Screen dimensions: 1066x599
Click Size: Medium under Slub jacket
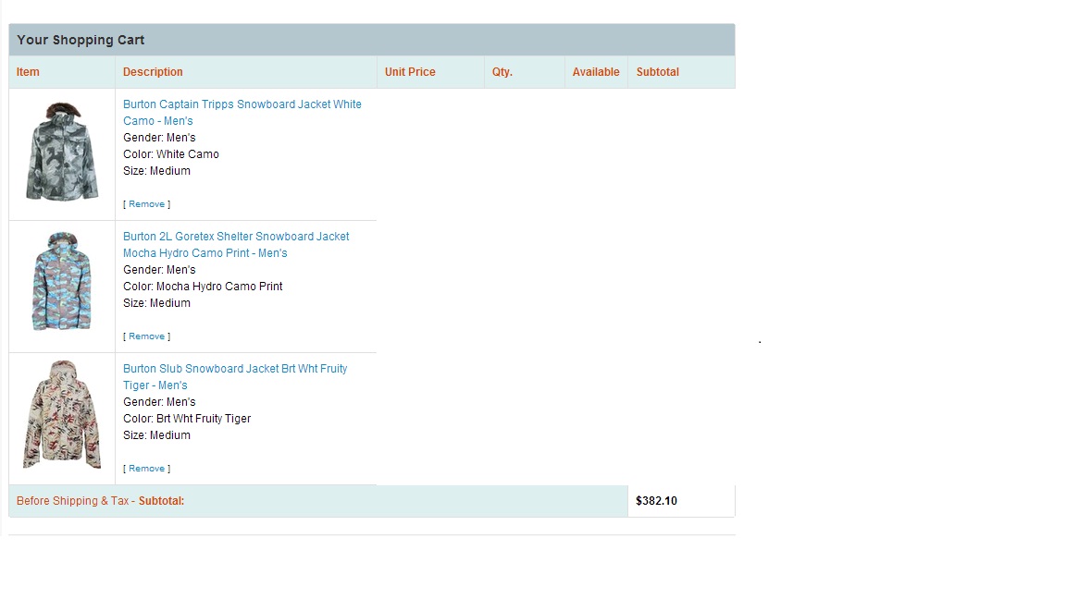point(156,435)
